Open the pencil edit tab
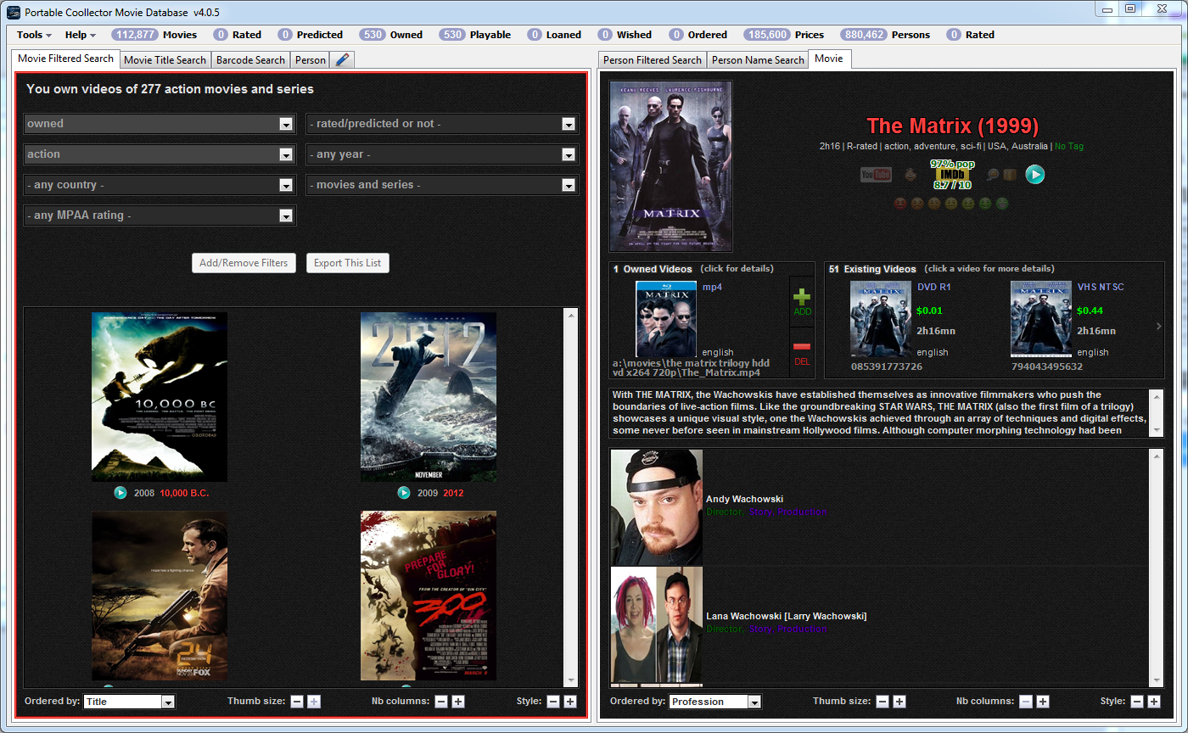Screen dimensions: 1188x733 (x=342, y=60)
